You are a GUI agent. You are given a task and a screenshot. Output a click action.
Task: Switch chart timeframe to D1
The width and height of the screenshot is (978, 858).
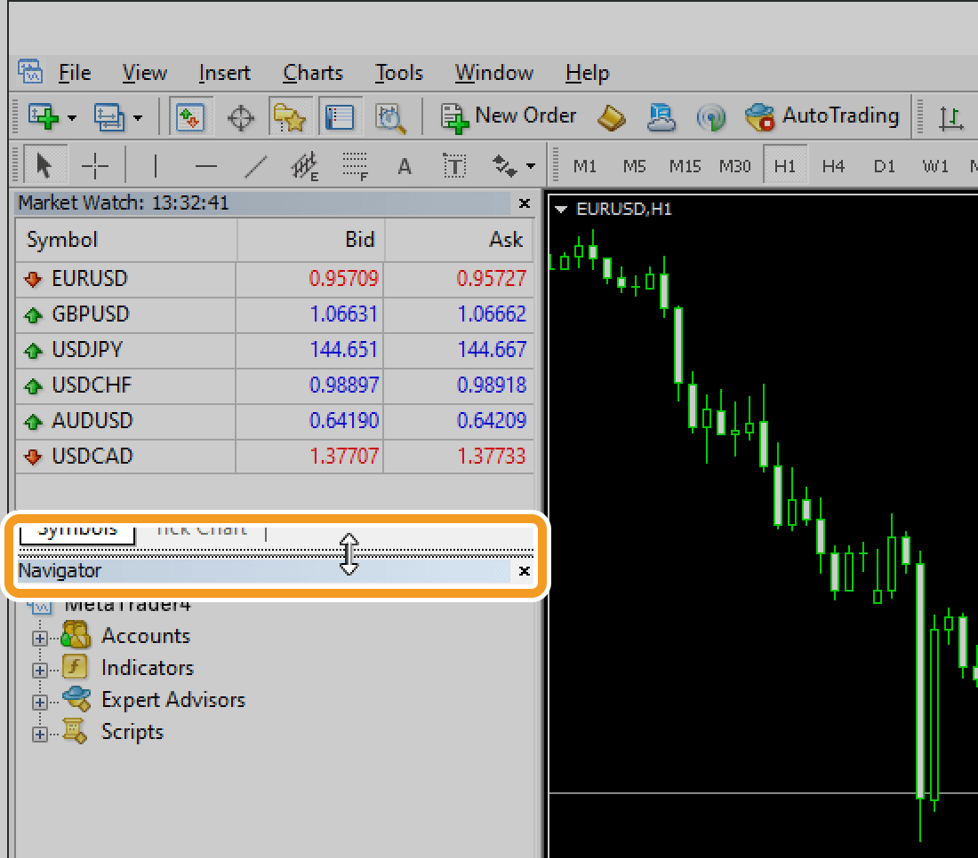pyautogui.click(x=884, y=165)
